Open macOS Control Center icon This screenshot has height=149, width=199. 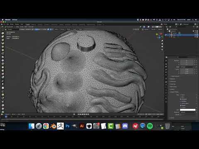(196, 20)
